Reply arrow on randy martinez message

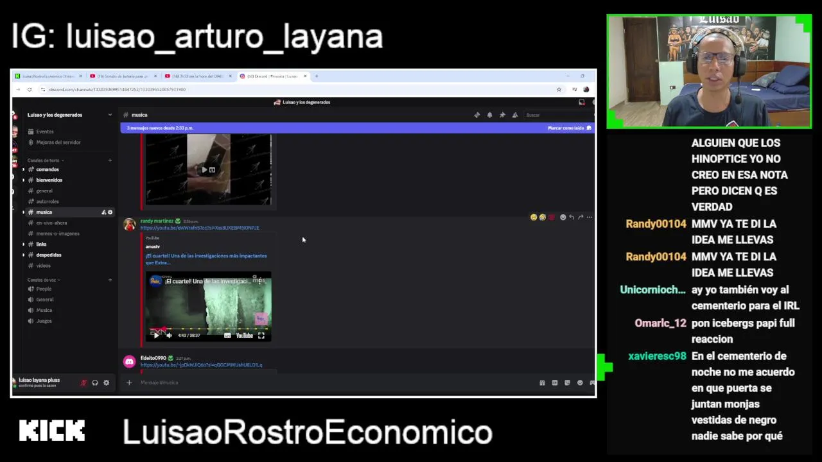coord(572,218)
